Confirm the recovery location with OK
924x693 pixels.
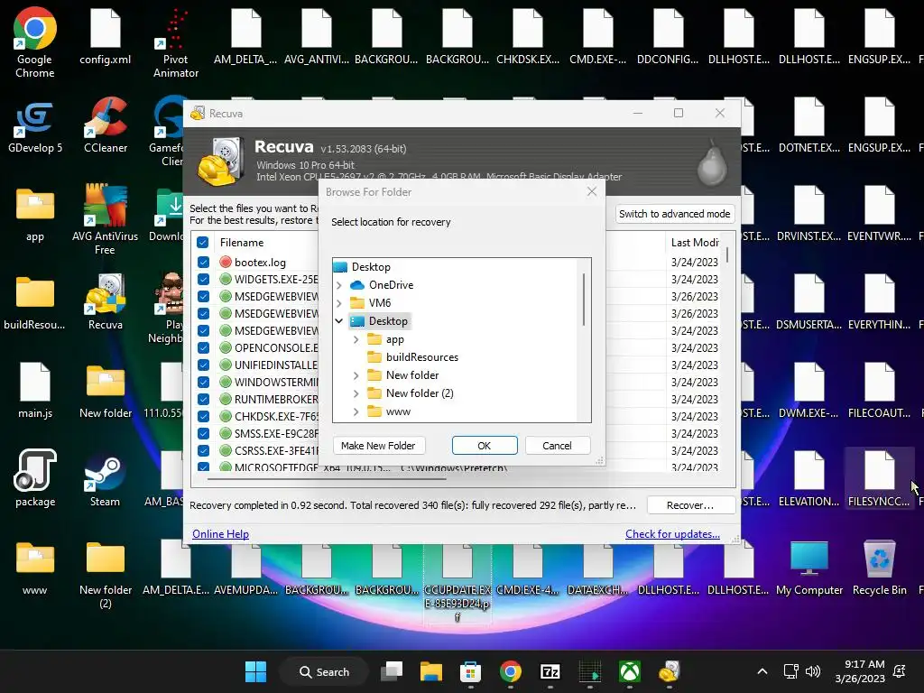pyautogui.click(x=485, y=446)
